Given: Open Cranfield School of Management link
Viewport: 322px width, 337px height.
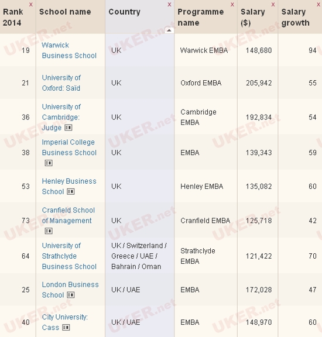Looking at the screenshot, I should point(68,215).
